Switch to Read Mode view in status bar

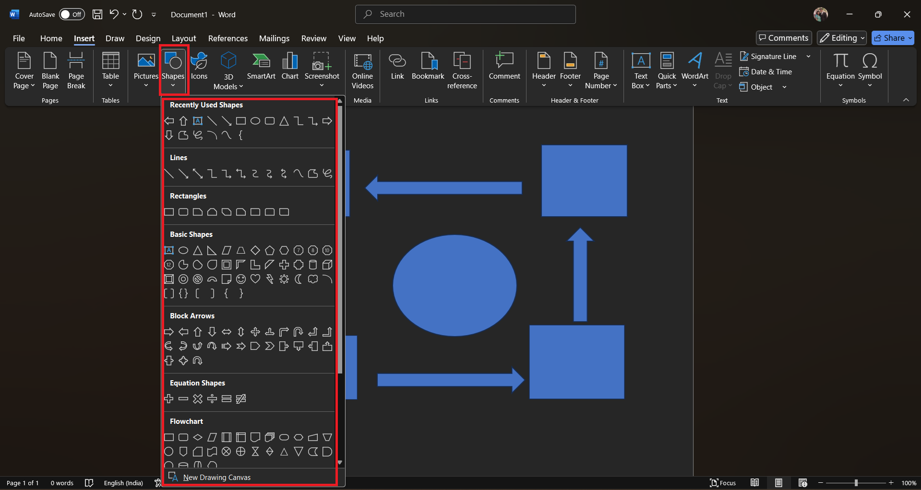click(755, 483)
